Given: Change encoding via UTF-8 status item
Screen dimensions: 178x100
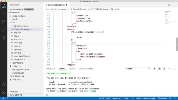Looking at the screenshot, I should (125, 98).
